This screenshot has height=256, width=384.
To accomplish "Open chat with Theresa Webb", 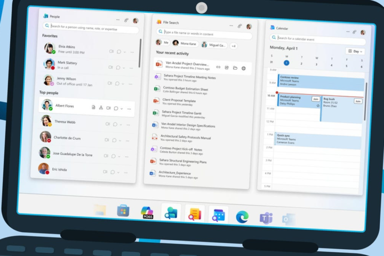I will pyautogui.click(x=115, y=124).
